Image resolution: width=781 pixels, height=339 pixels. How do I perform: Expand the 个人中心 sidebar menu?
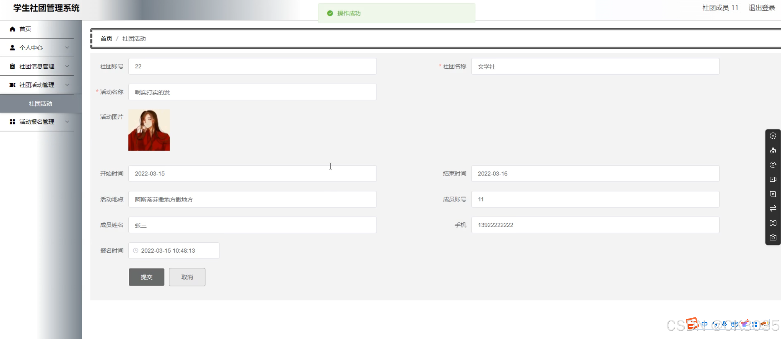37,48
